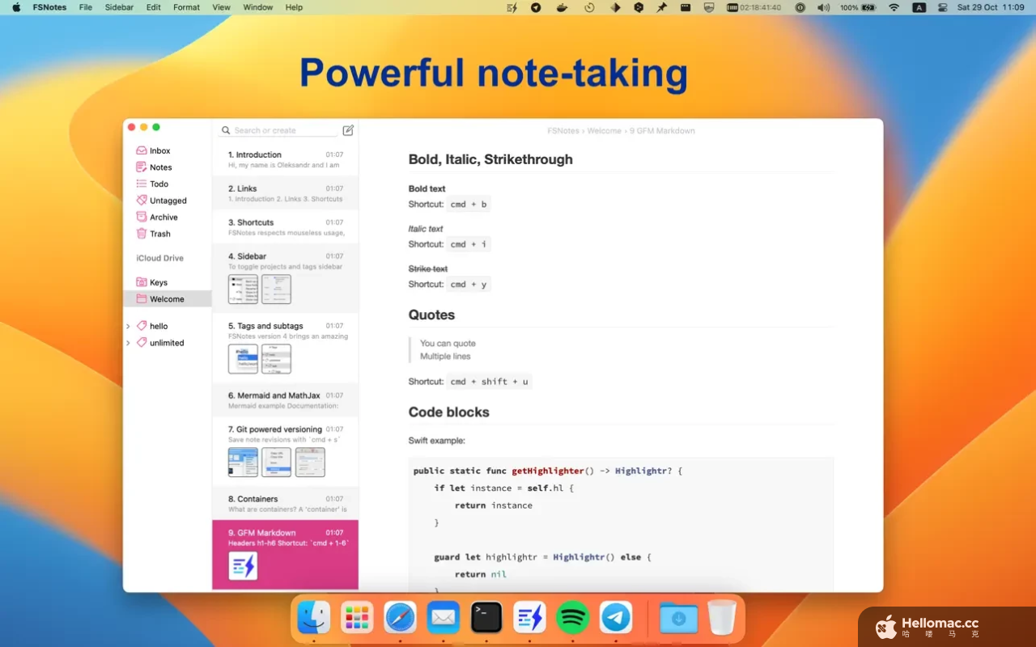Open note 2. Links
This screenshot has width=1036, height=647.
[x=285, y=193]
